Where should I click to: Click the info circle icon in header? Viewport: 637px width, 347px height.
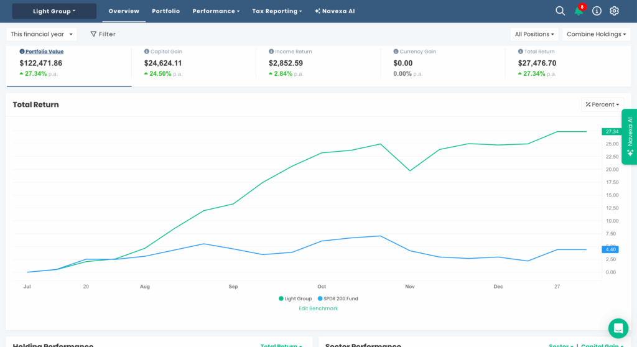point(597,11)
